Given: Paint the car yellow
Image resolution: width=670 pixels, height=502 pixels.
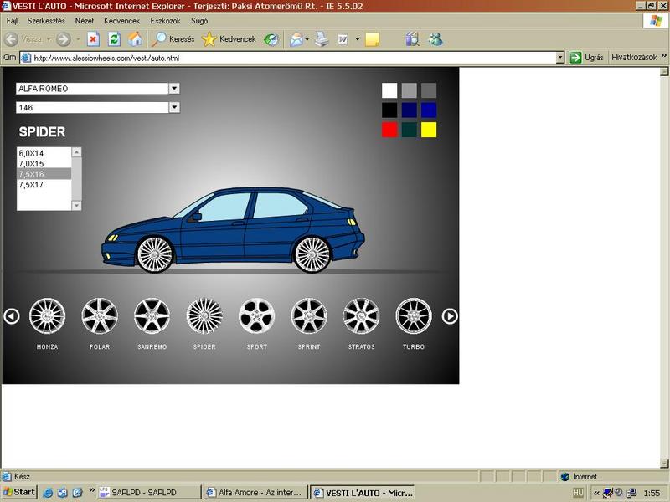Looking at the screenshot, I should pos(429,130).
